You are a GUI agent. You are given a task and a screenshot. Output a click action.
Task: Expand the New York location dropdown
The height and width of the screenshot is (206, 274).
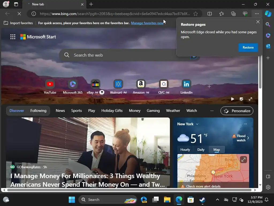pos(188,124)
